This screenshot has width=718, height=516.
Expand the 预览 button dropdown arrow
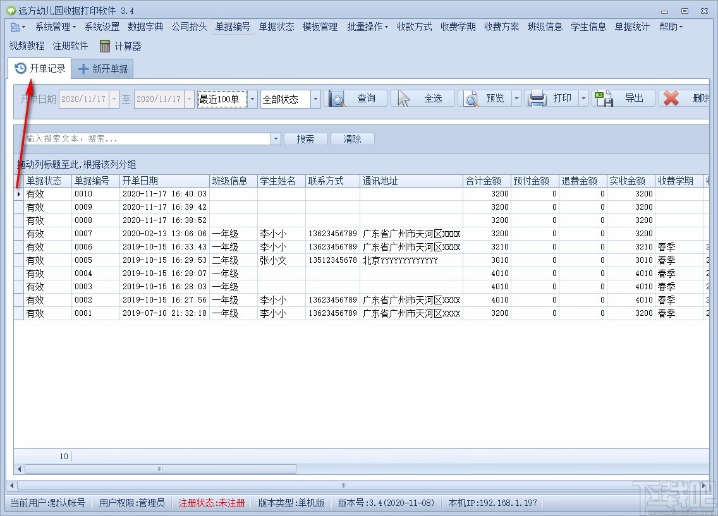pyautogui.click(x=516, y=99)
